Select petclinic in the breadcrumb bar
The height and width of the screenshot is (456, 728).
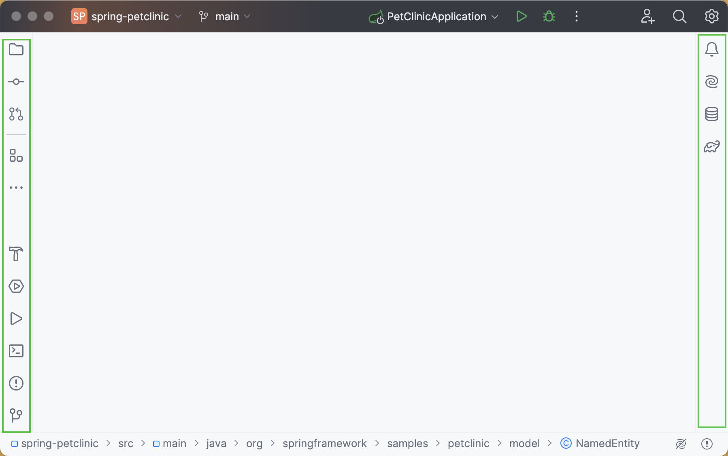pyautogui.click(x=468, y=443)
